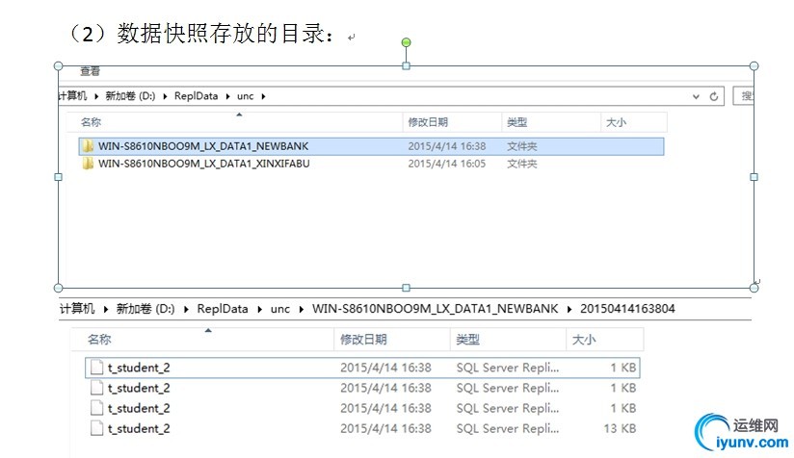Image resolution: width=794 pixels, height=458 pixels.
Task: Expand arrow after ReplData in lower breadcrumb
Action: tap(259, 310)
